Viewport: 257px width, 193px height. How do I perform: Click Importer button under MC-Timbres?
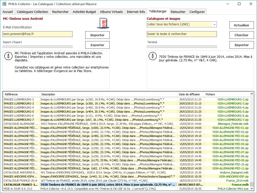click(97, 35)
